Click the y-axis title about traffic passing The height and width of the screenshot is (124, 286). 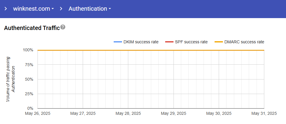click(x=10, y=79)
